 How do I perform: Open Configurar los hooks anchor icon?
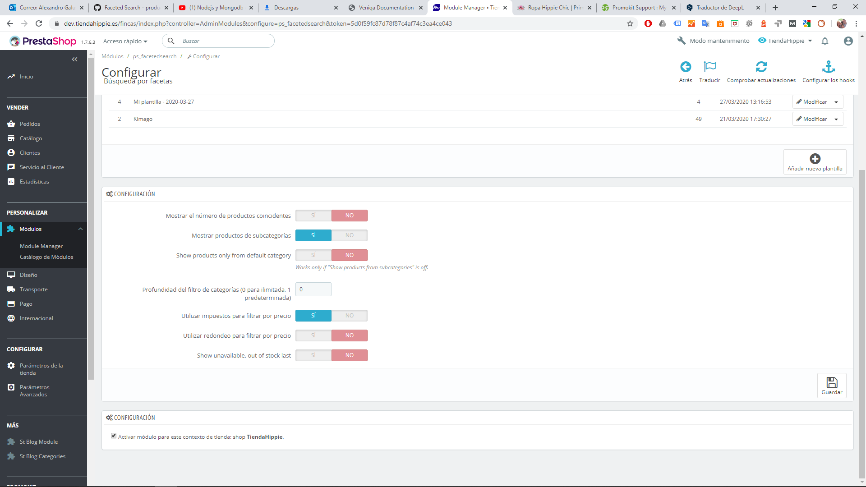click(x=828, y=67)
